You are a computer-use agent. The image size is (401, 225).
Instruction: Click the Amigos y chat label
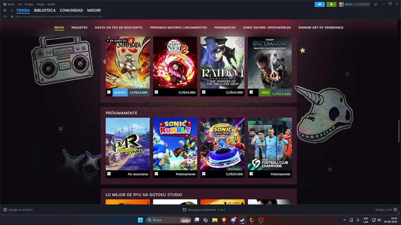[x=383, y=210]
